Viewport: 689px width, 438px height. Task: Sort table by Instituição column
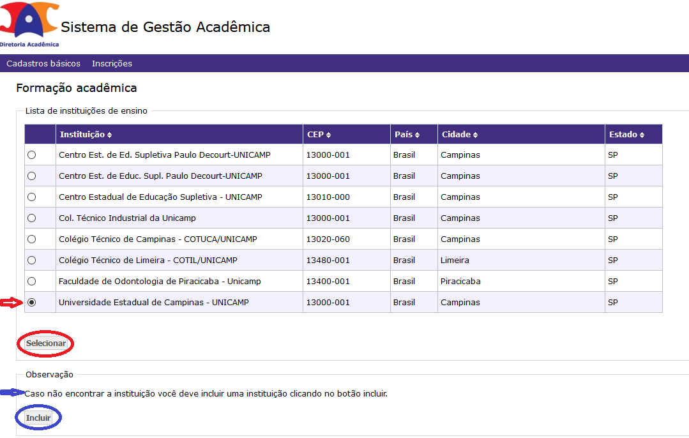(x=86, y=135)
